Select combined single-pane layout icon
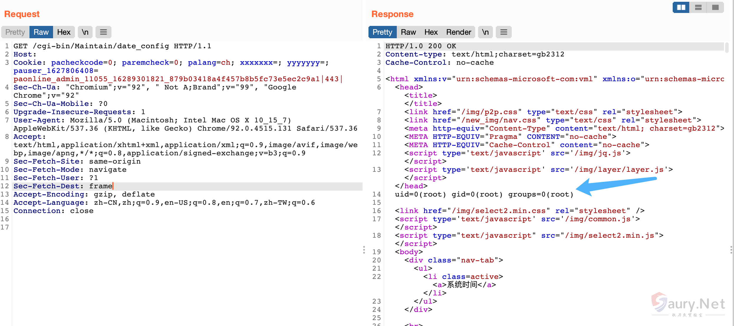Image resolution: width=734 pixels, height=326 pixels. [715, 7]
